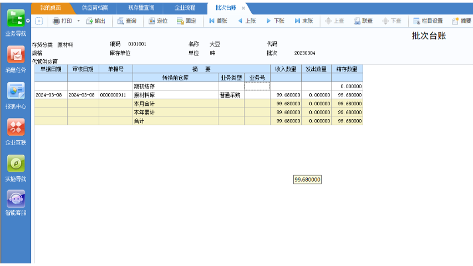Click the 发出数量 column header
473x266 pixels.
pyautogui.click(x=316, y=69)
